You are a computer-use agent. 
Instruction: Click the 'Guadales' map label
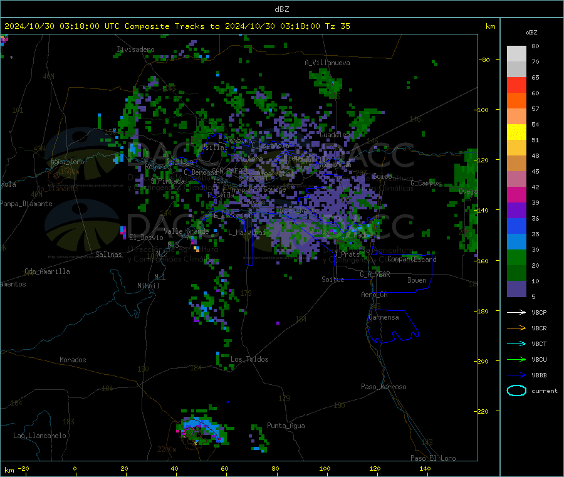[x=335, y=135]
